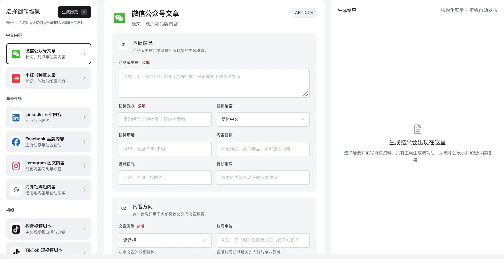Viewport: 504px width, 259px height.
Task: Click the document icon in 生成结果 panel
Action: 417,129
